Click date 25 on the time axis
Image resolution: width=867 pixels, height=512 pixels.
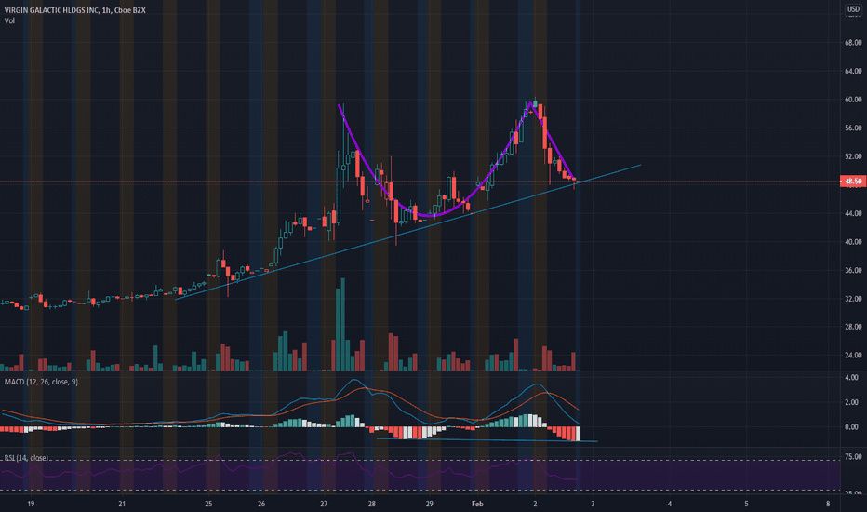pos(208,504)
